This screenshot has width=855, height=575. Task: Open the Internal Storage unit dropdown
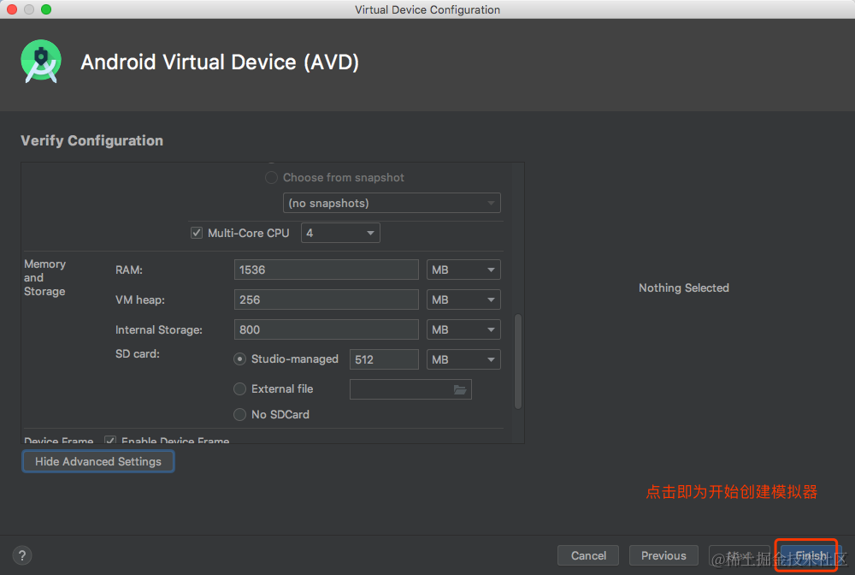463,329
